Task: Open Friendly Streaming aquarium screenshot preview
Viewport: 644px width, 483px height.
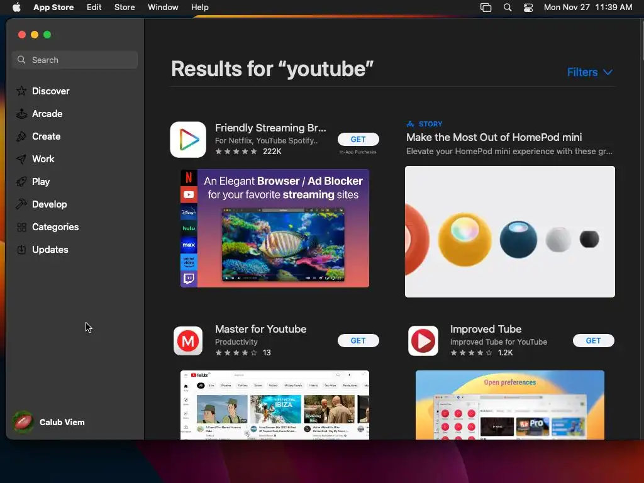Action: [275, 228]
